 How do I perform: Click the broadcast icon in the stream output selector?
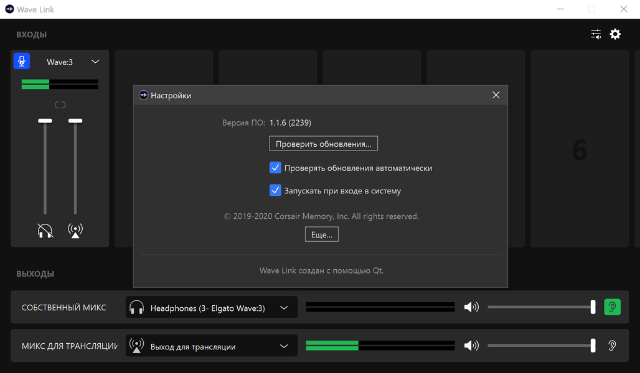[x=136, y=346]
